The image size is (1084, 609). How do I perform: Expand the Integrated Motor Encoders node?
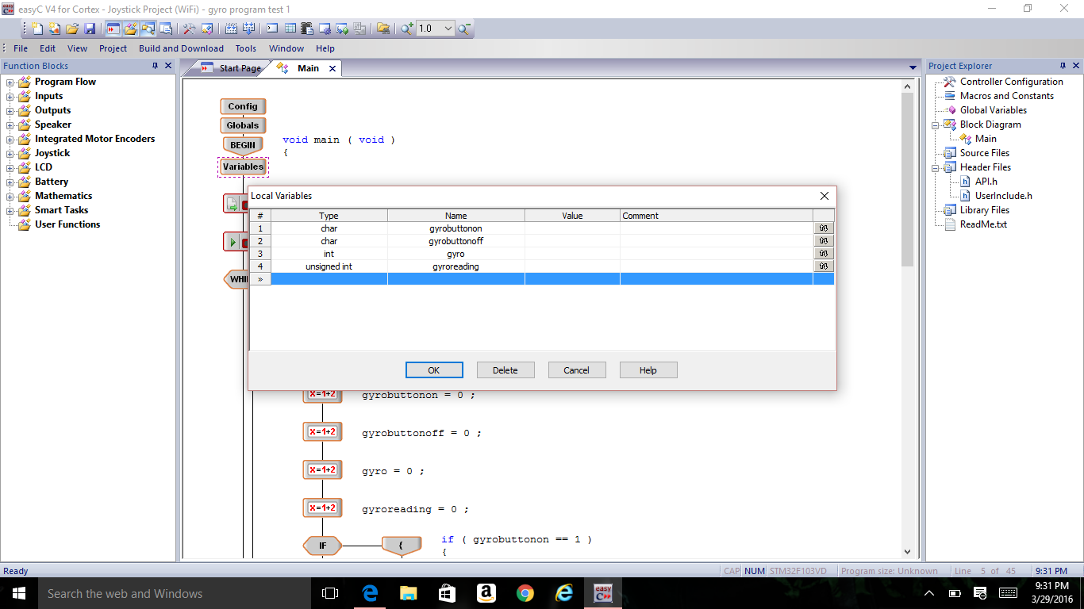[10, 139]
